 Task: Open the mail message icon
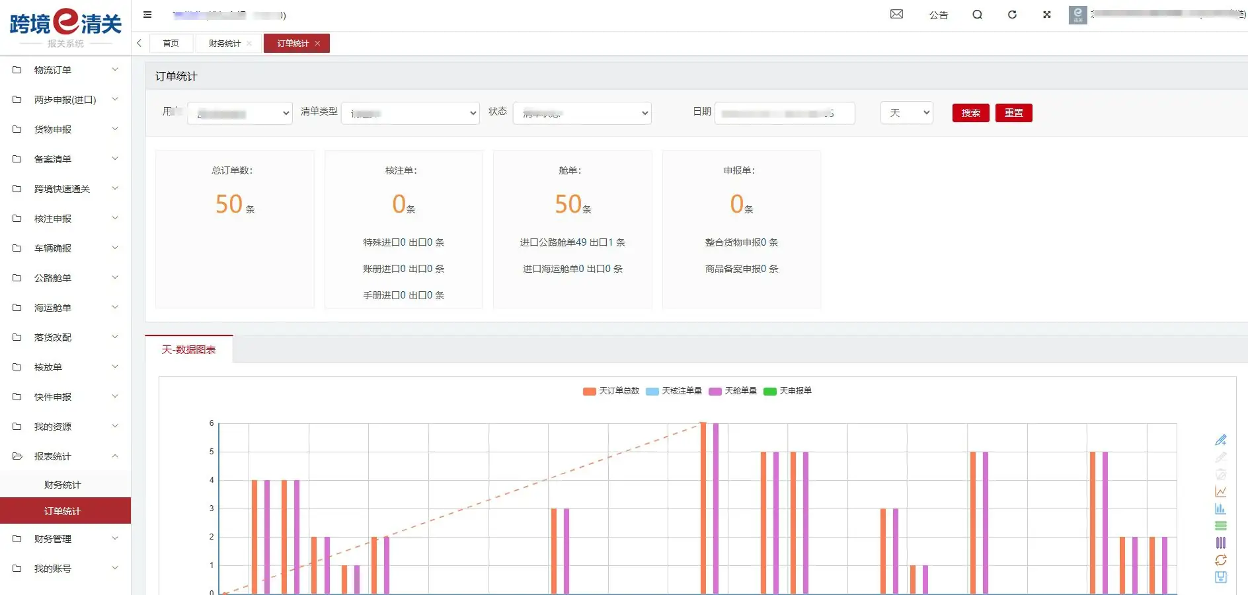896,15
